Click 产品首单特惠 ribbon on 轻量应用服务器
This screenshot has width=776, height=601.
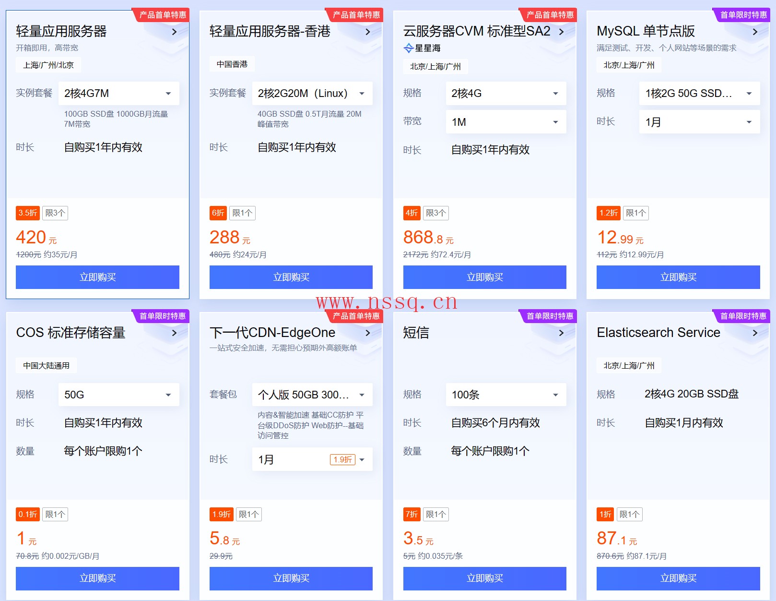point(162,15)
